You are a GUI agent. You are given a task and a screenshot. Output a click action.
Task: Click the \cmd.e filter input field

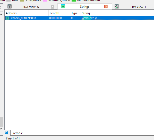[82, 133]
